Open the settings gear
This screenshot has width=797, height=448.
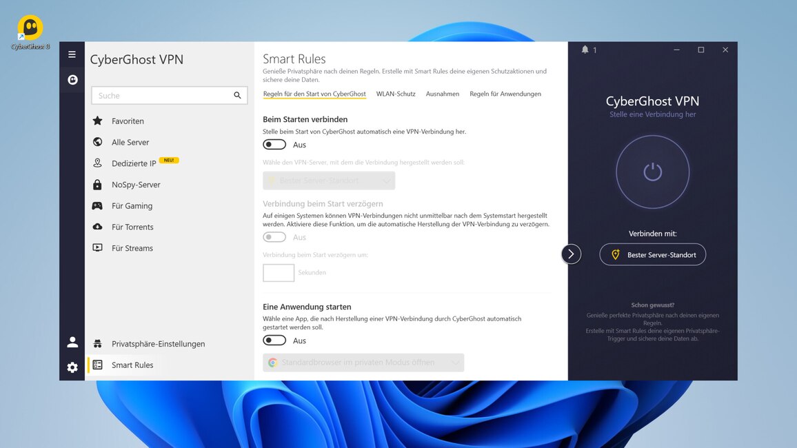tap(72, 367)
